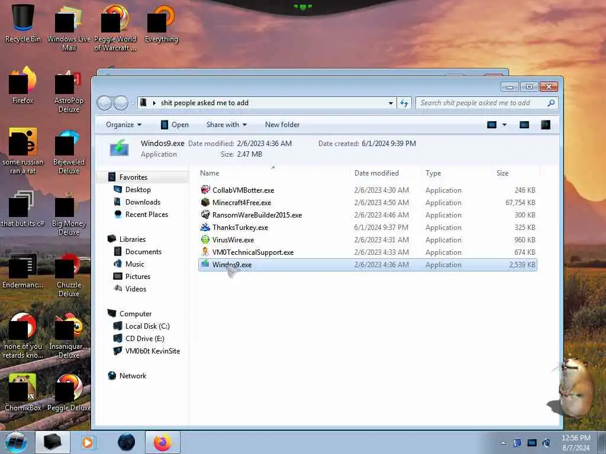Open Downloads in navigation pane
Image resolution: width=606 pixels, height=454 pixels.
pyautogui.click(x=143, y=202)
